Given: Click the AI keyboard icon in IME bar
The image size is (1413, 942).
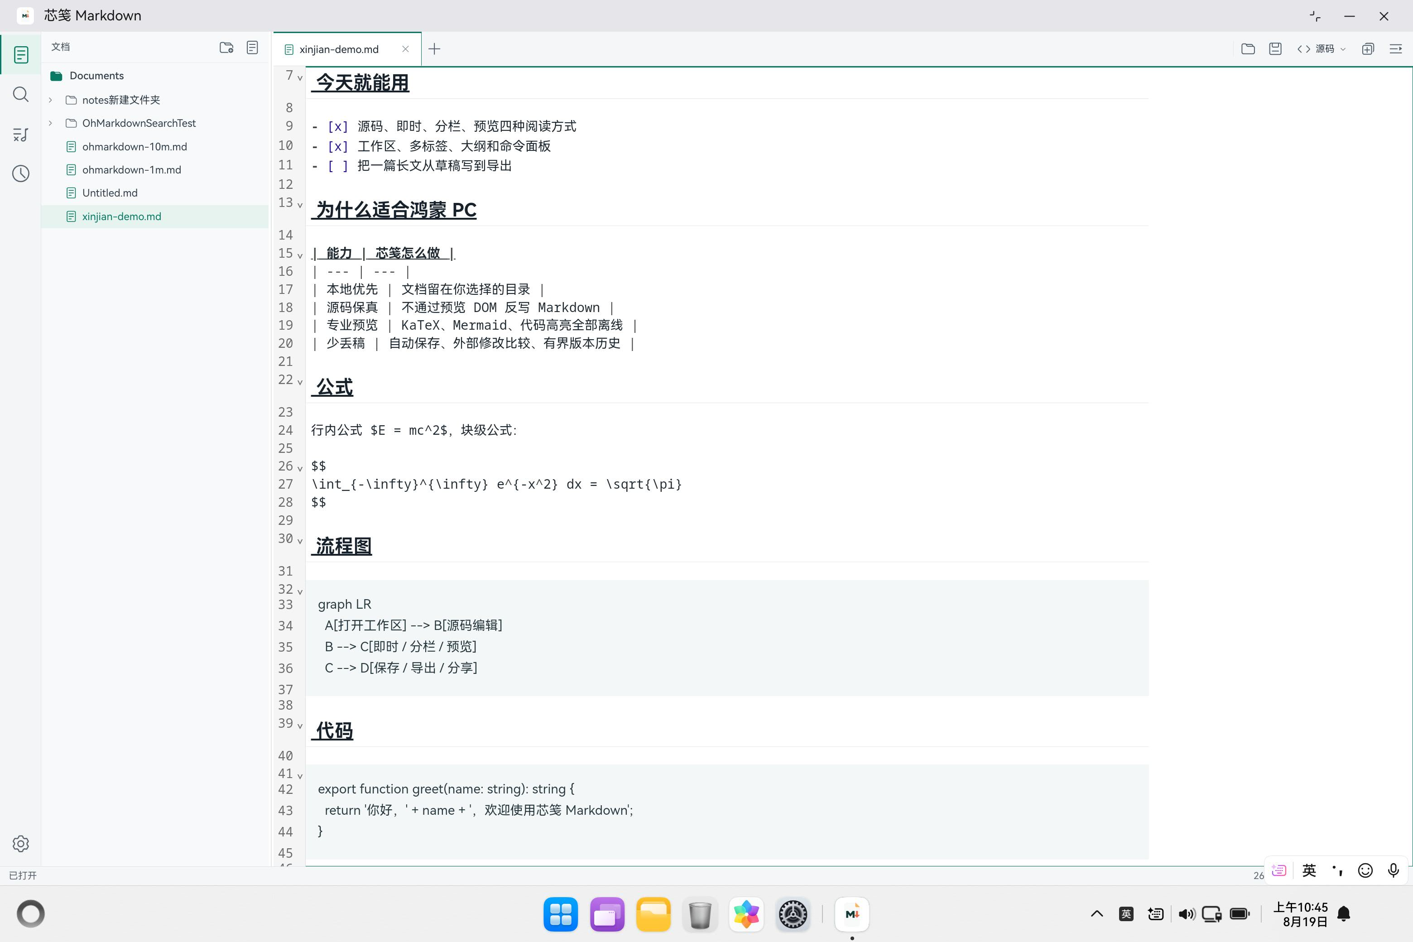Looking at the screenshot, I should [1279, 870].
